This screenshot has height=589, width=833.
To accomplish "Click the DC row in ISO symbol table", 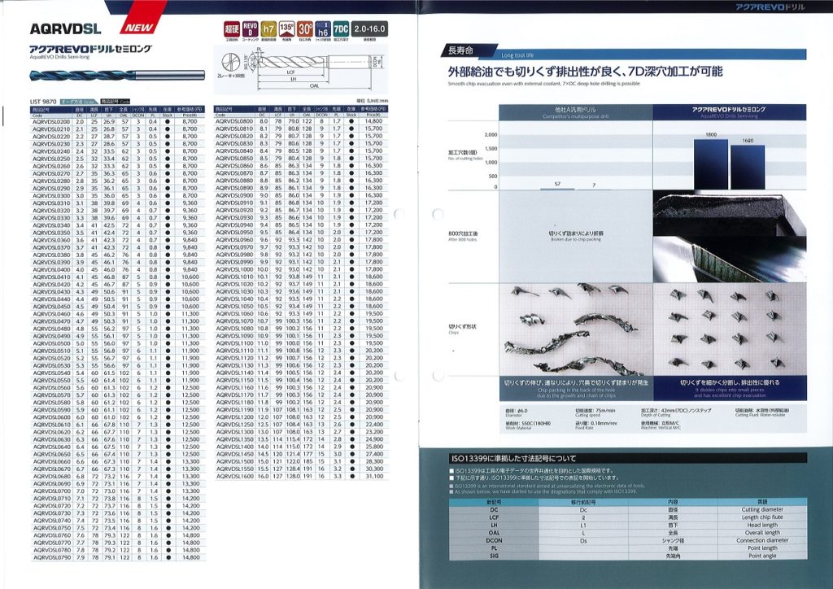I will tap(628, 510).
